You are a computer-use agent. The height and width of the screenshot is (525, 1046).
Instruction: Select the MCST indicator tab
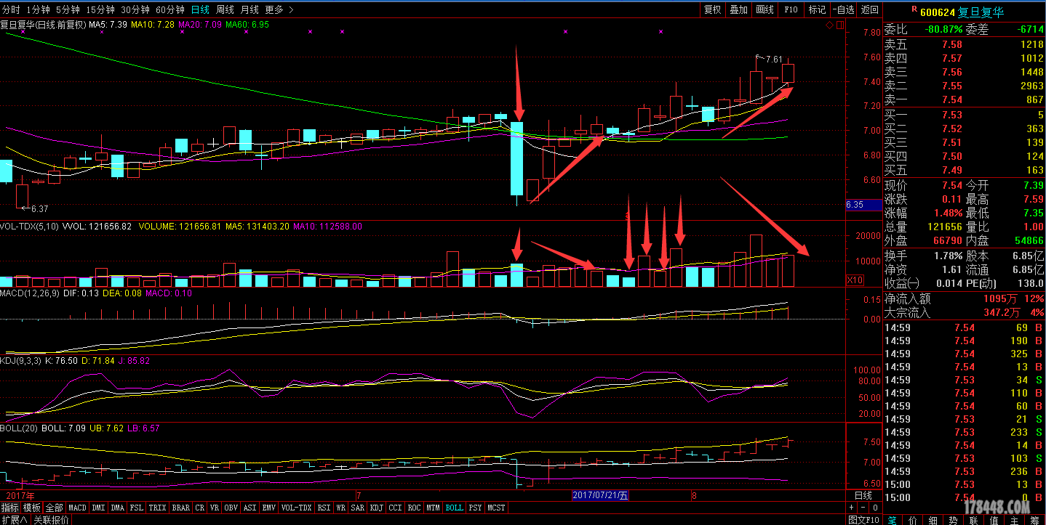pyautogui.click(x=497, y=508)
